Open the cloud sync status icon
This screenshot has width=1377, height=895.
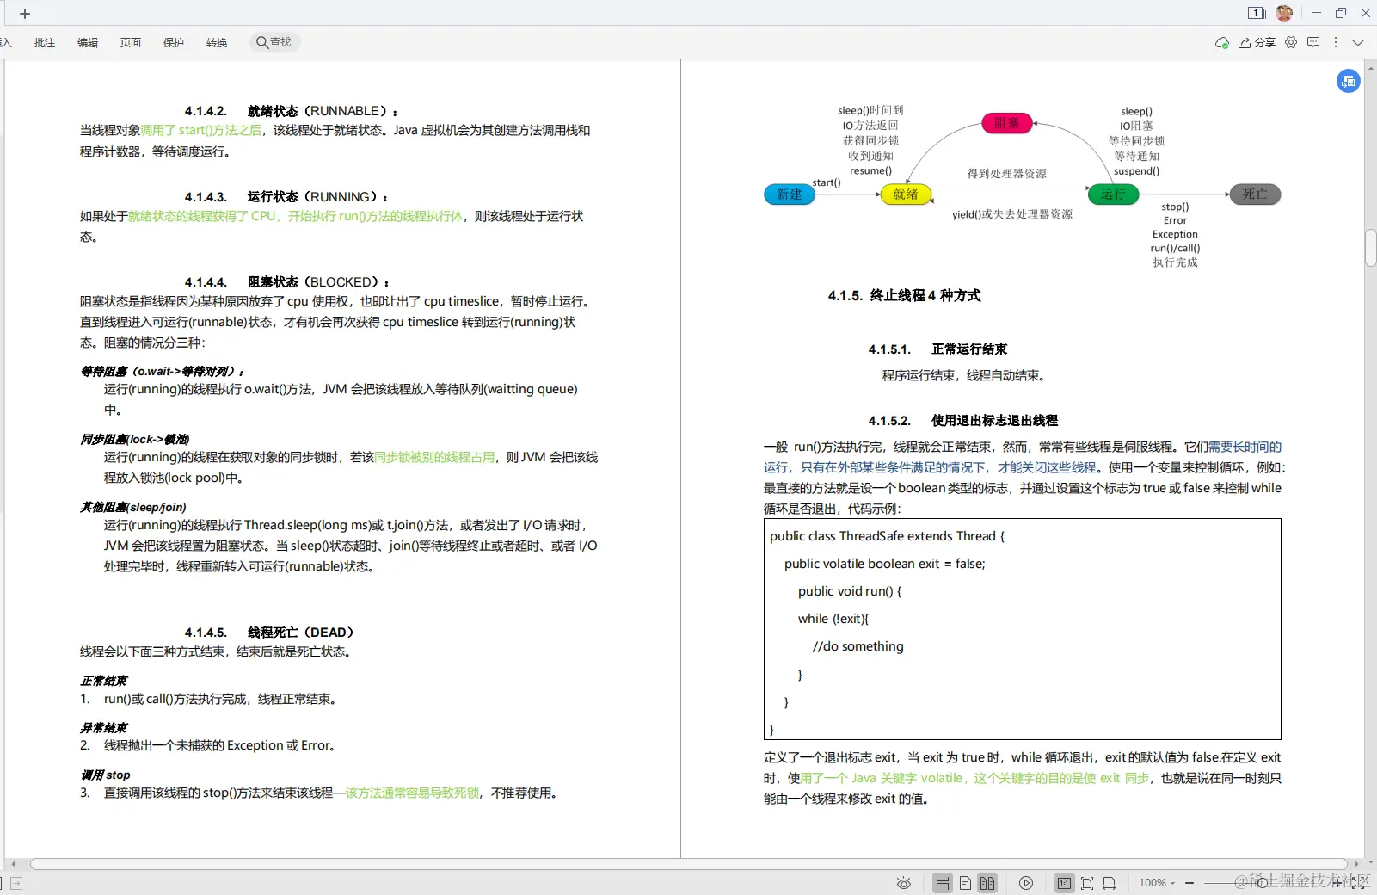click(1222, 42)
